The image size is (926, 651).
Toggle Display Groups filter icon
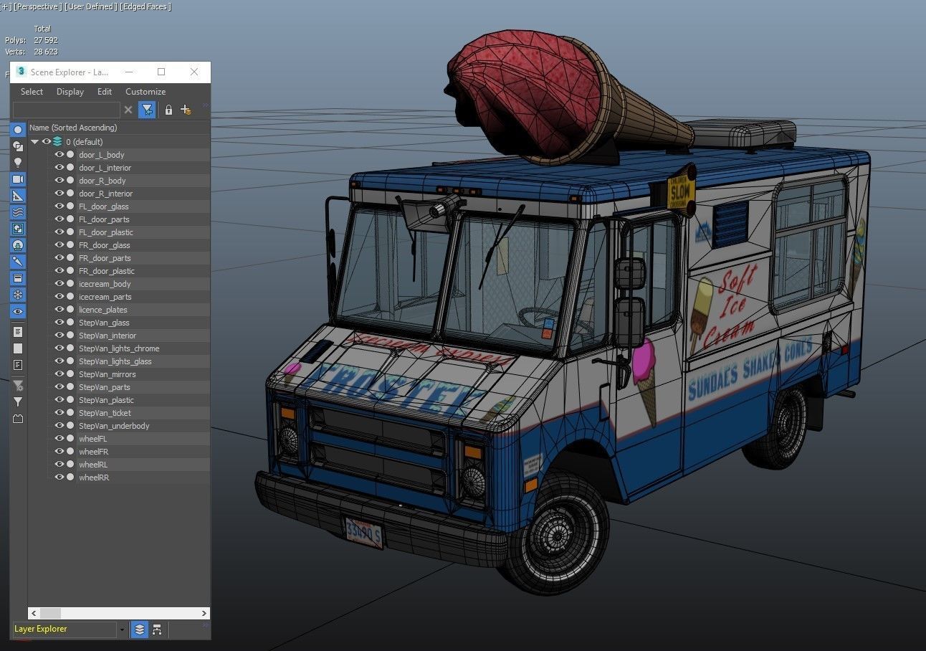(18, 229)
